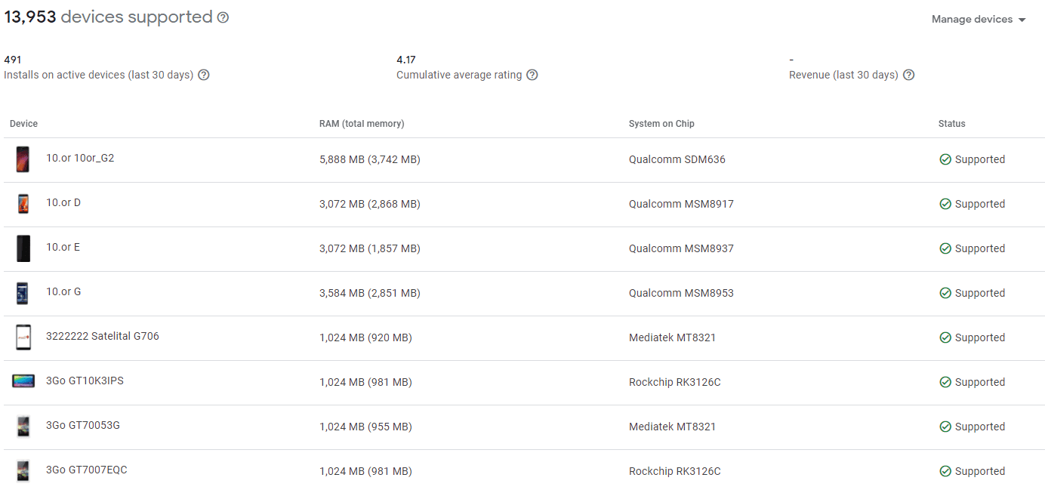Click supported checkmark icon for 10.or 10or_G2

945,159
